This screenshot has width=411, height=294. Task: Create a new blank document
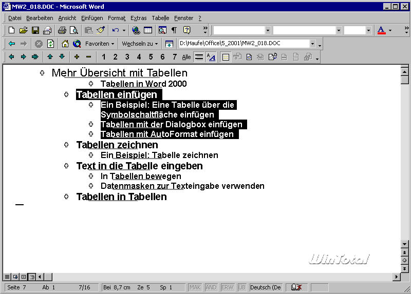pyautogui.click(x=11, y=30)
